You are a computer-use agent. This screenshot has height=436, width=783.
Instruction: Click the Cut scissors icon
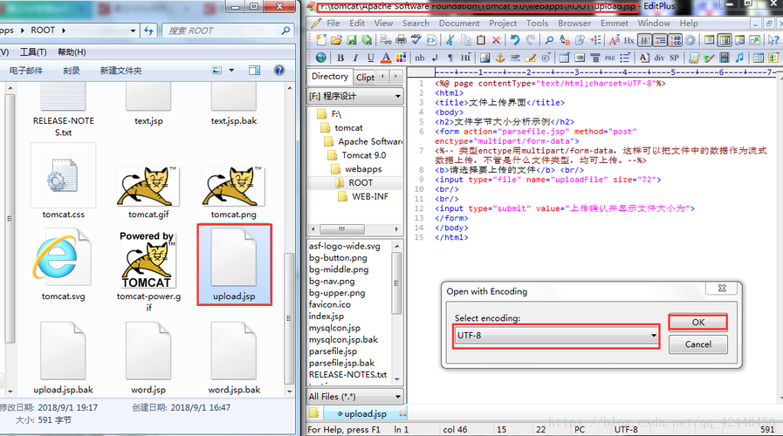pos(450,40)
